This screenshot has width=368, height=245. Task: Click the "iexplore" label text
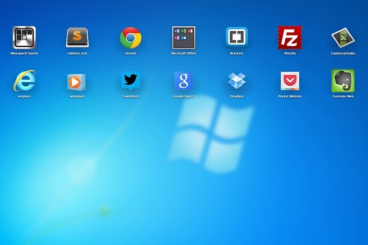click(25, 96)
